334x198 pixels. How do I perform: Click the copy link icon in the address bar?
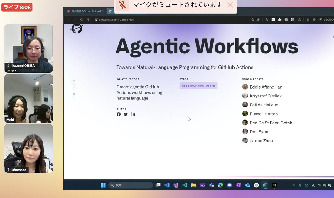click(x=258, y=20)
